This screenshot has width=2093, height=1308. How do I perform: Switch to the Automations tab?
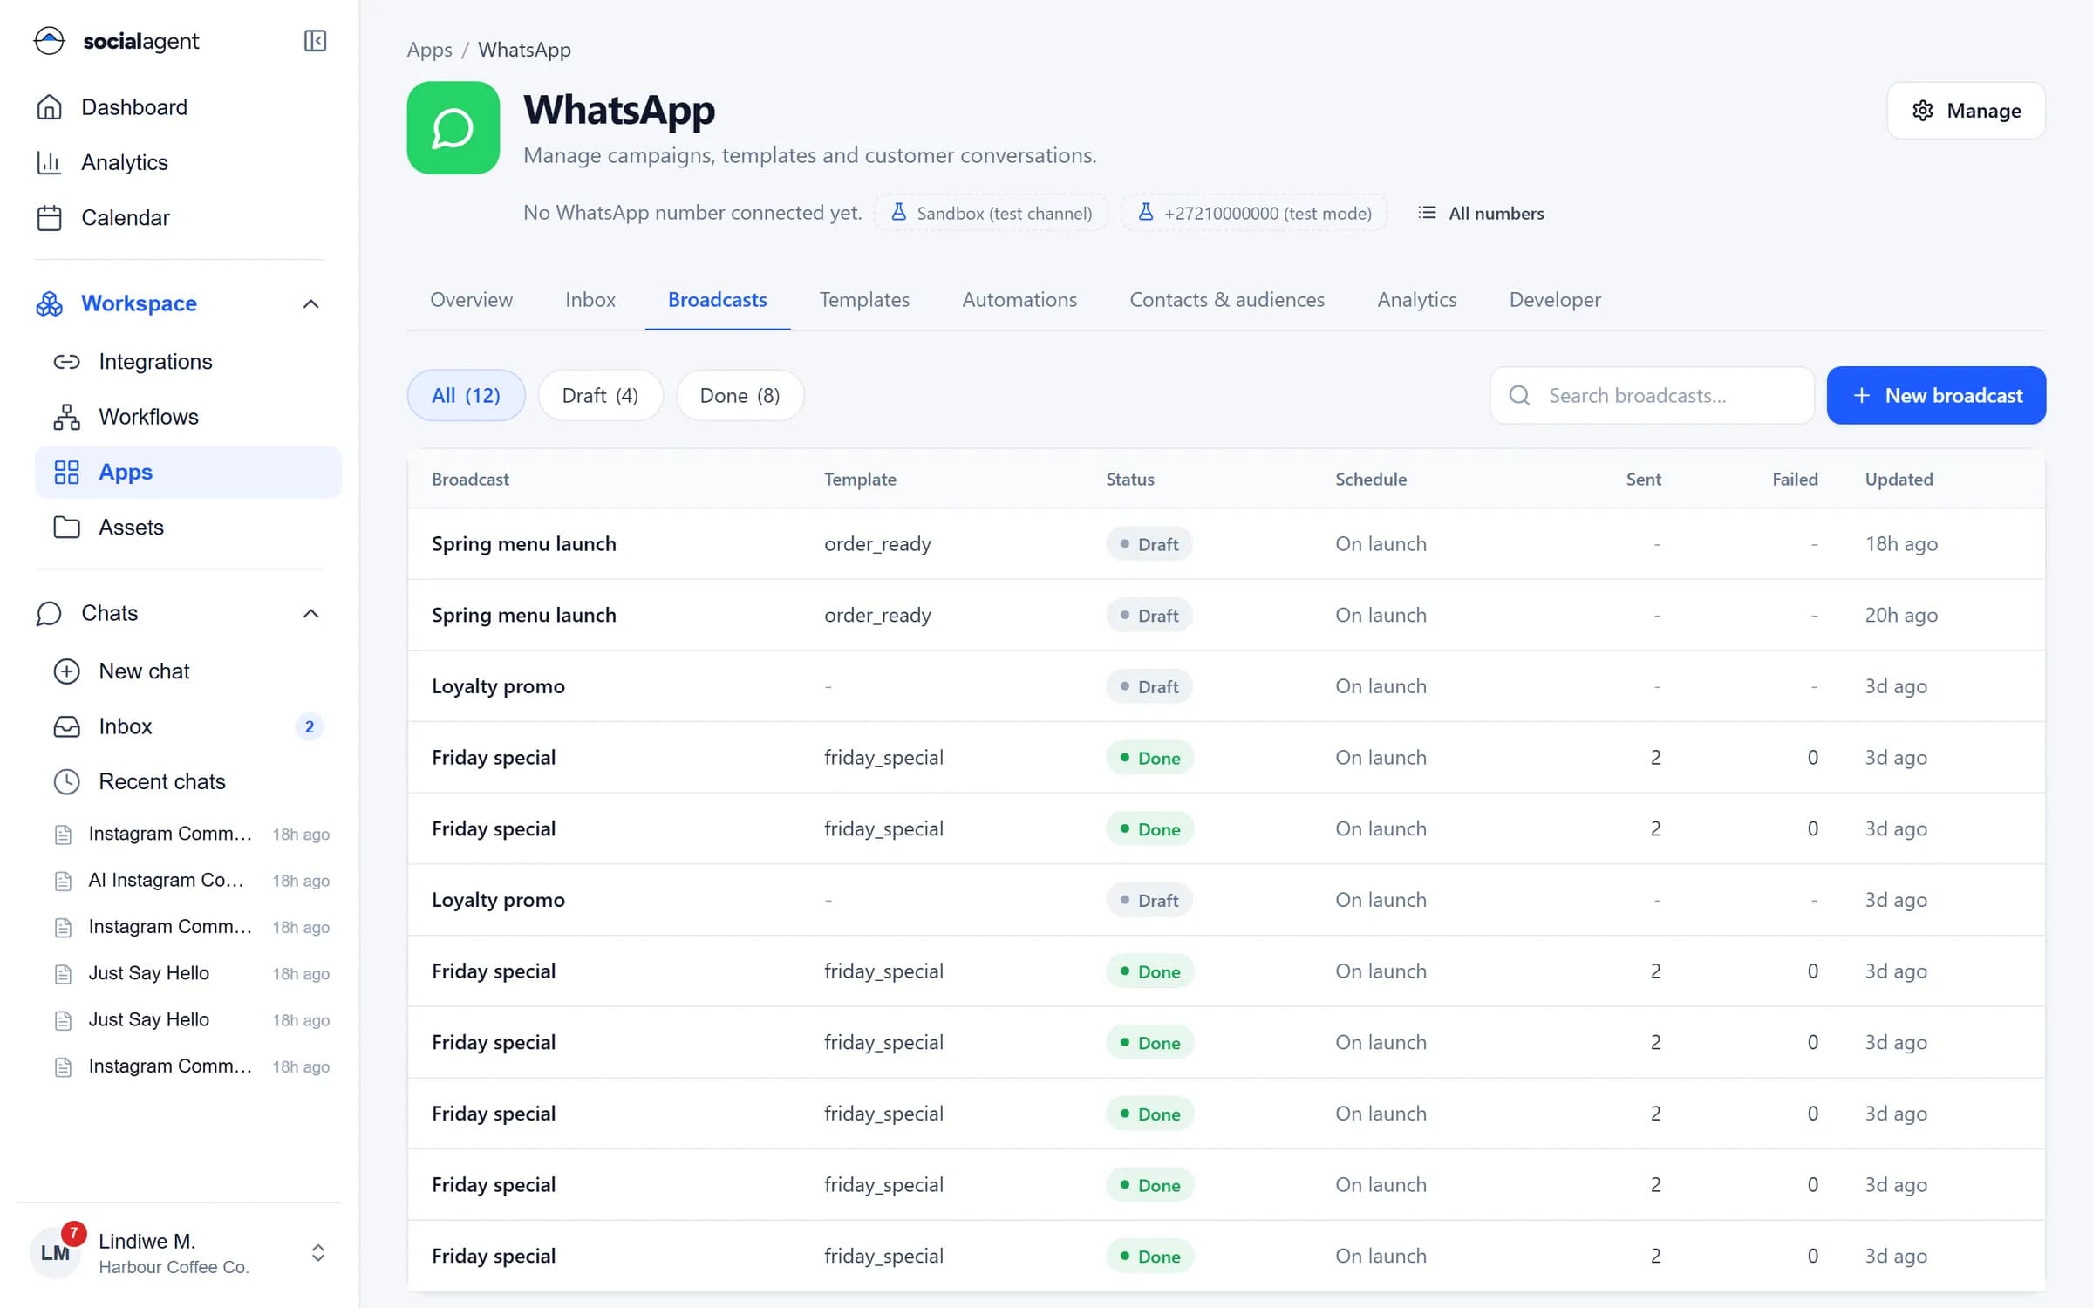tap(1020, 300)
